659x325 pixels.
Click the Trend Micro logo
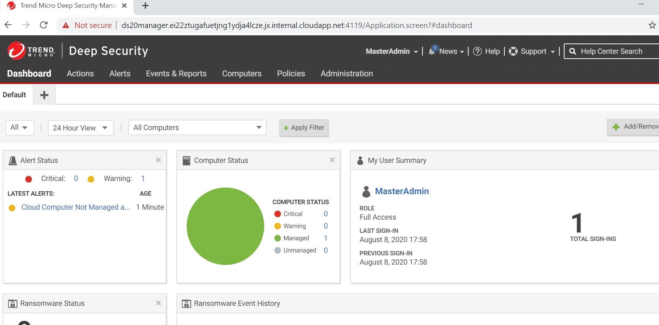pyautogui.click(x=31, y=51)
